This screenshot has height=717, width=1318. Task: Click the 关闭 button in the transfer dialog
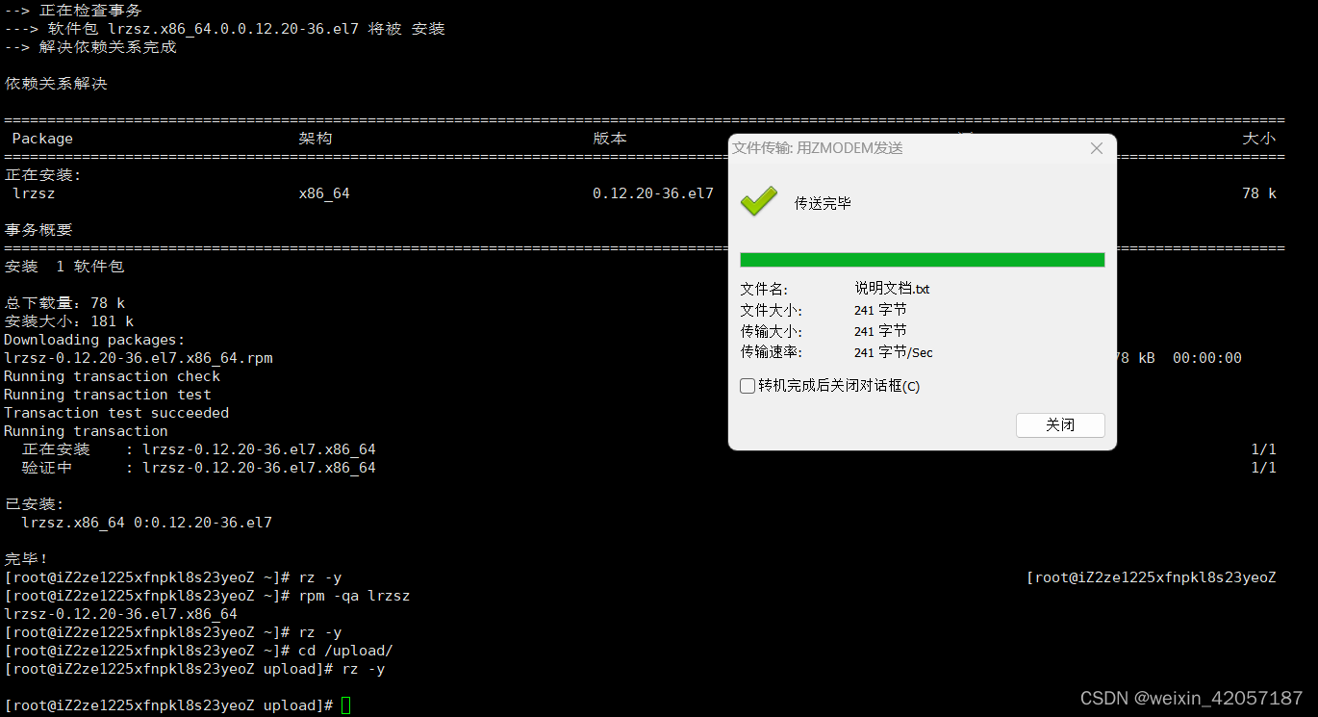(1059, 424)
